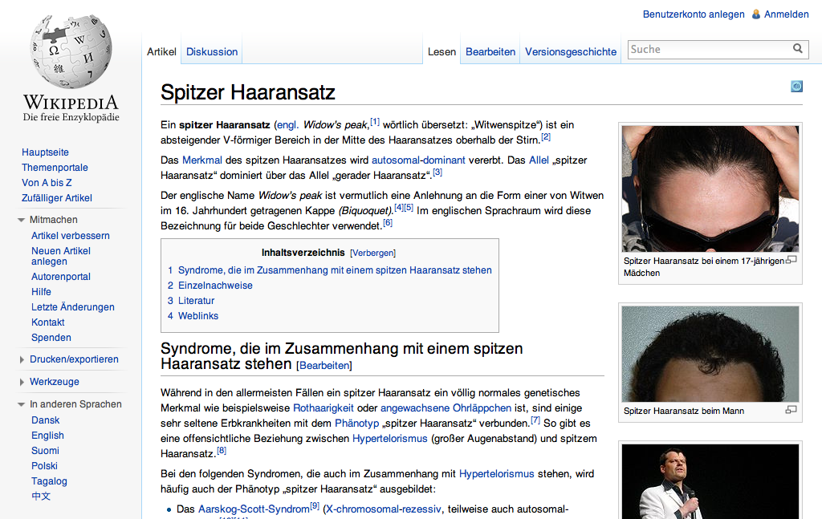Open the Allel article link

[539, 160]
